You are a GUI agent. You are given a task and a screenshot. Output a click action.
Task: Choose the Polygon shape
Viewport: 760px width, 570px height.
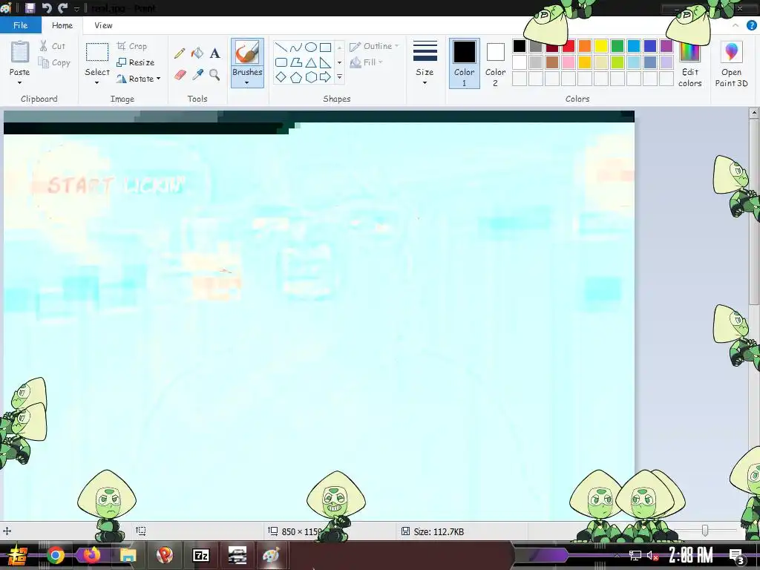295,62
